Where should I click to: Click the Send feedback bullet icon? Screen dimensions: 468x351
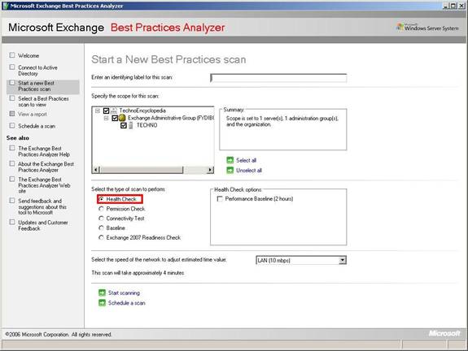click(x=12, y=200)
